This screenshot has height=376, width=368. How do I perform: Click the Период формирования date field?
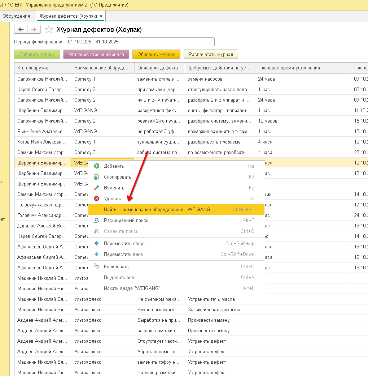[136, 42]
